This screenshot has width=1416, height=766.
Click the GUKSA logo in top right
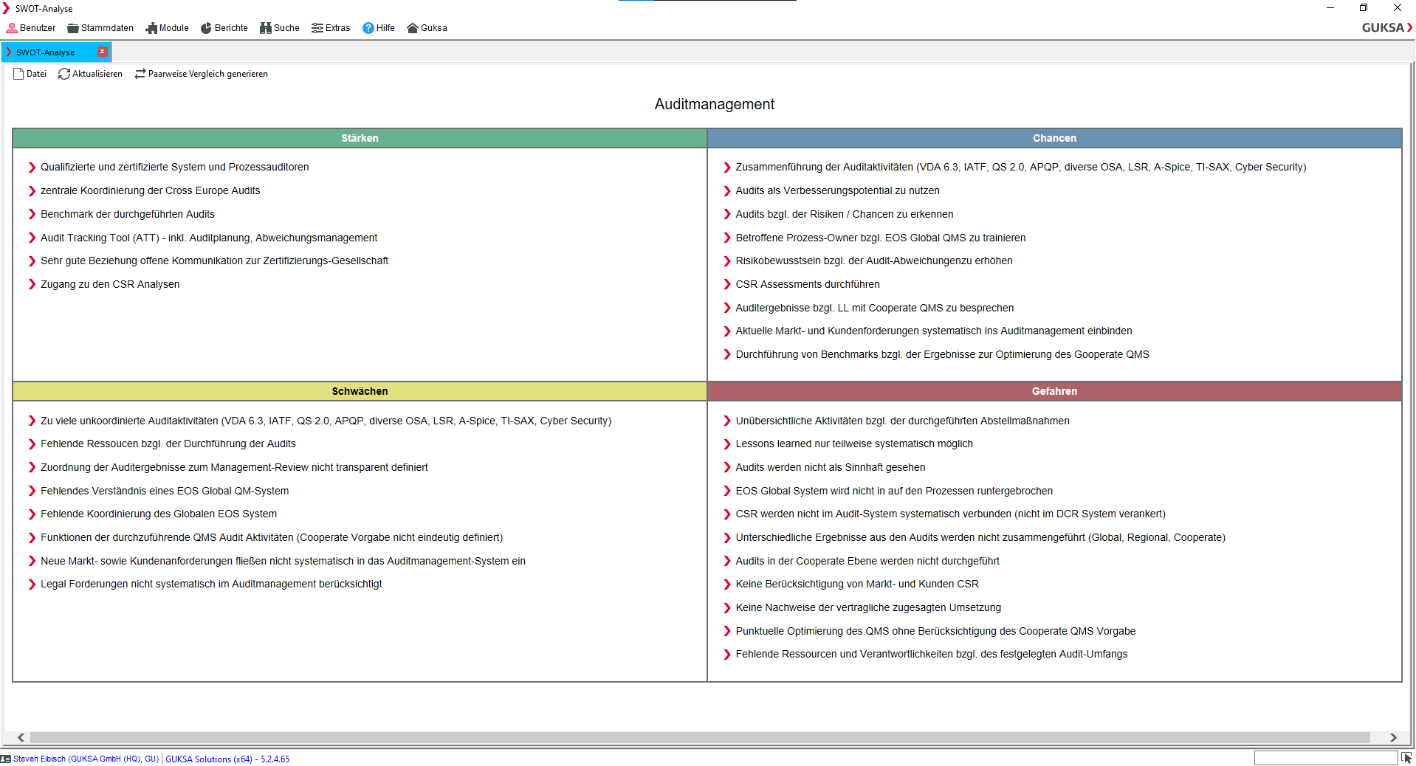tap(1386, 27)
